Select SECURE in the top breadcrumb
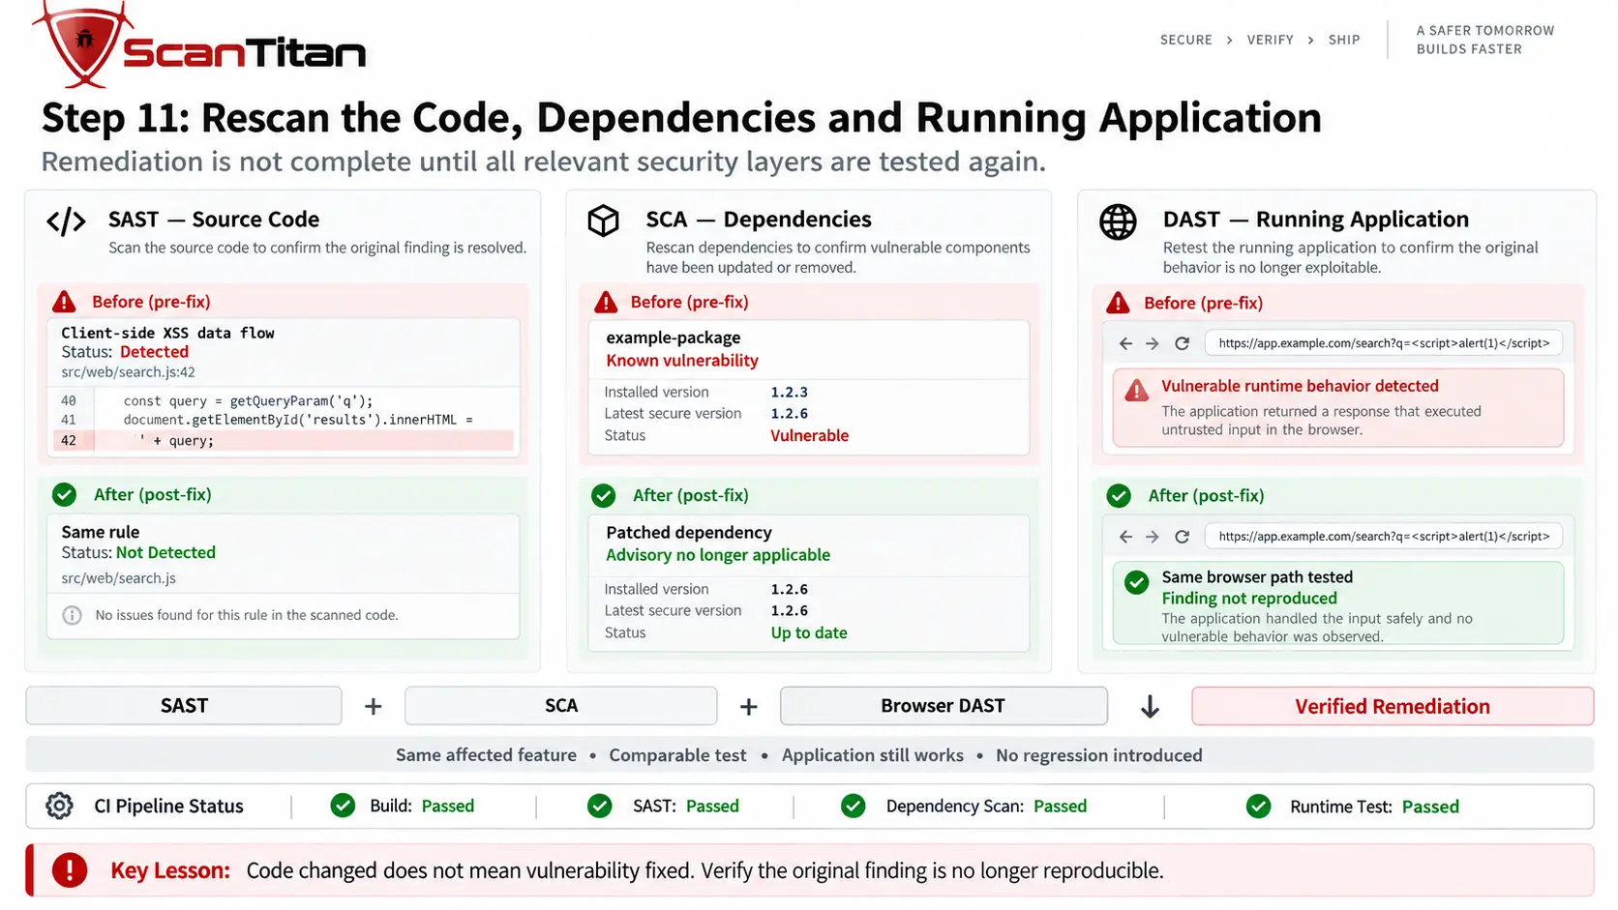The width and height of the screenshot is (1618, 910). [x=1186, y=40]
